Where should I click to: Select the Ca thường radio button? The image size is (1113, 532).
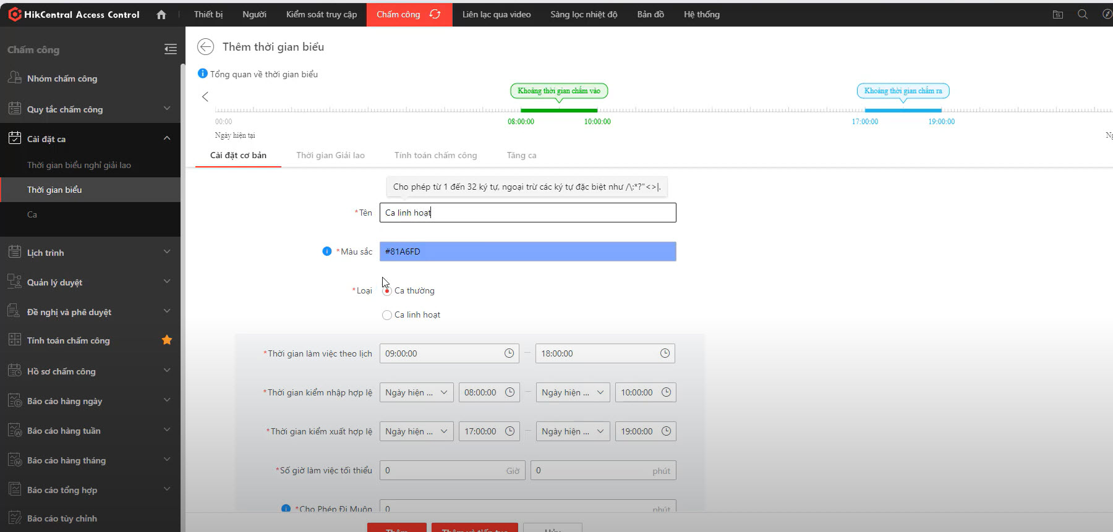point(387,291)
